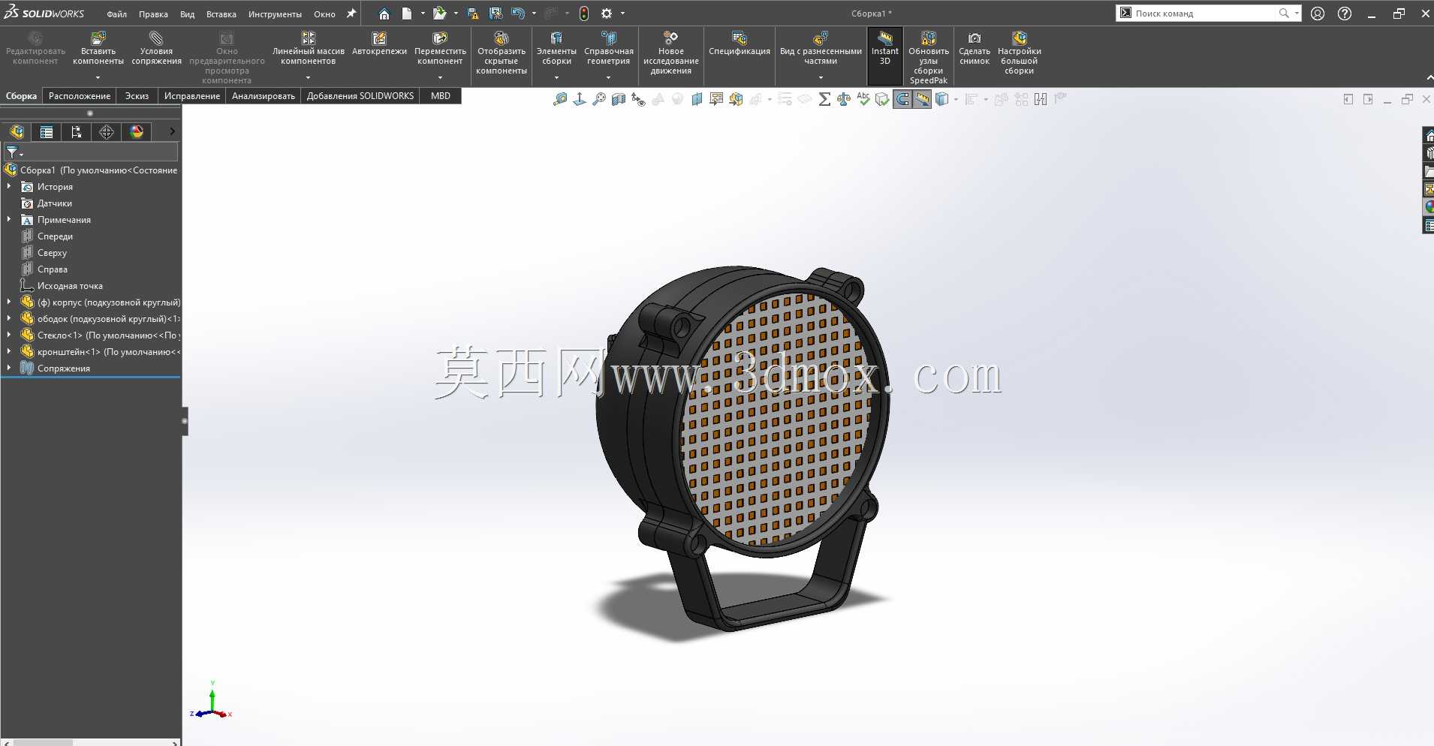Click the Спецификация tool
The image size is (1434, 746).
pos(740,44)
